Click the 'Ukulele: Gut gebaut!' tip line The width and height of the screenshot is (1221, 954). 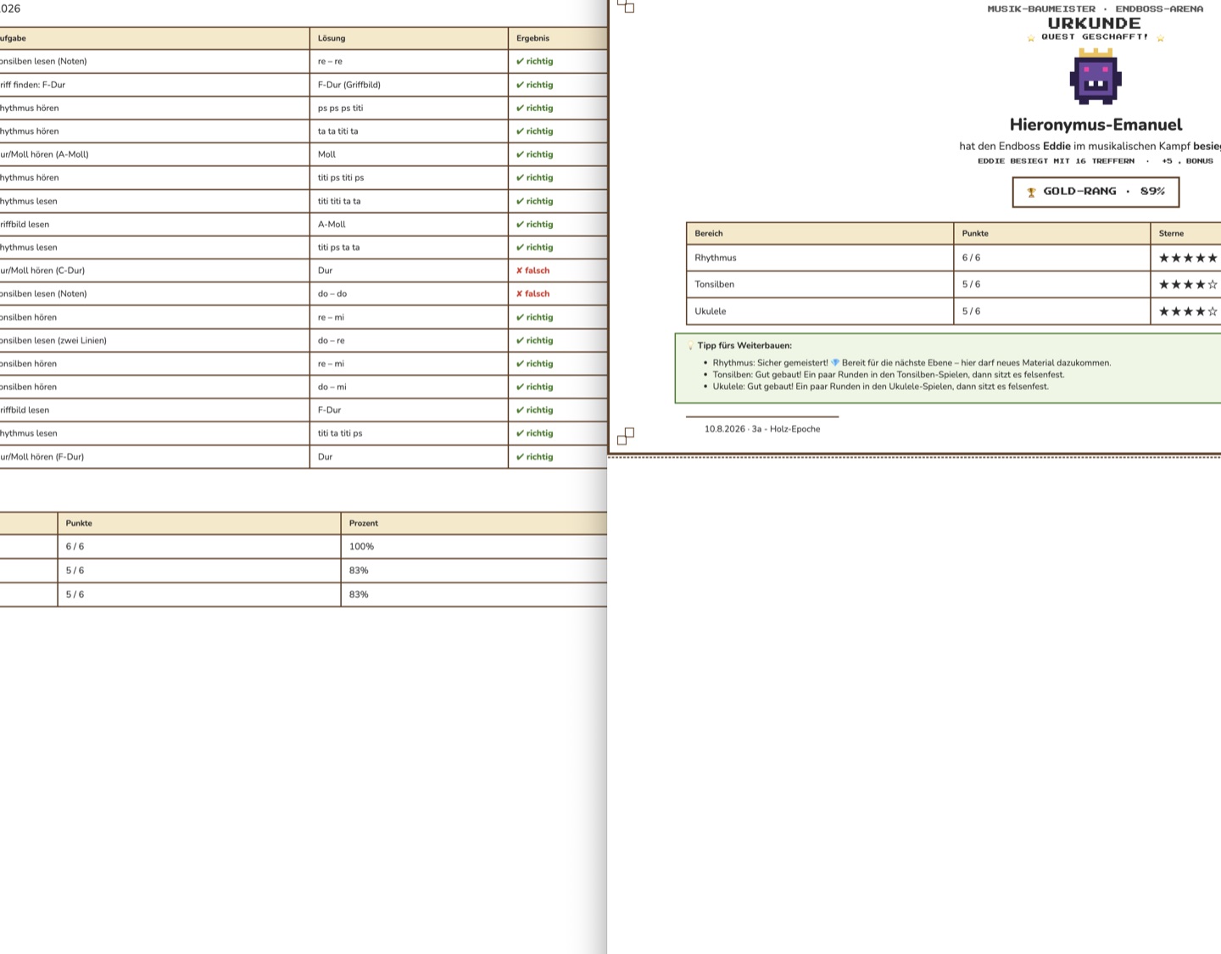[x=880, y=387]
